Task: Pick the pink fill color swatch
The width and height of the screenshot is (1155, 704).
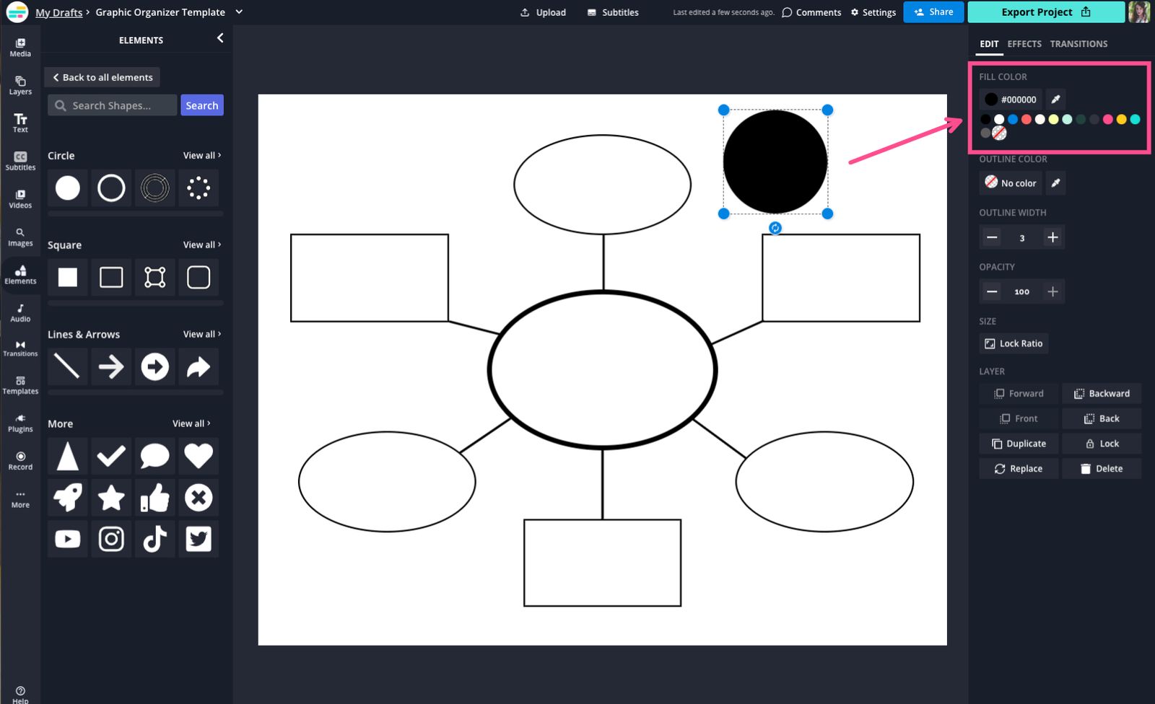Action: pos(1107,120)
